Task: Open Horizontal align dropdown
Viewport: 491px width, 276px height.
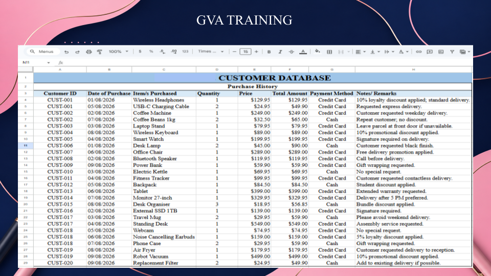Action: 361,52
